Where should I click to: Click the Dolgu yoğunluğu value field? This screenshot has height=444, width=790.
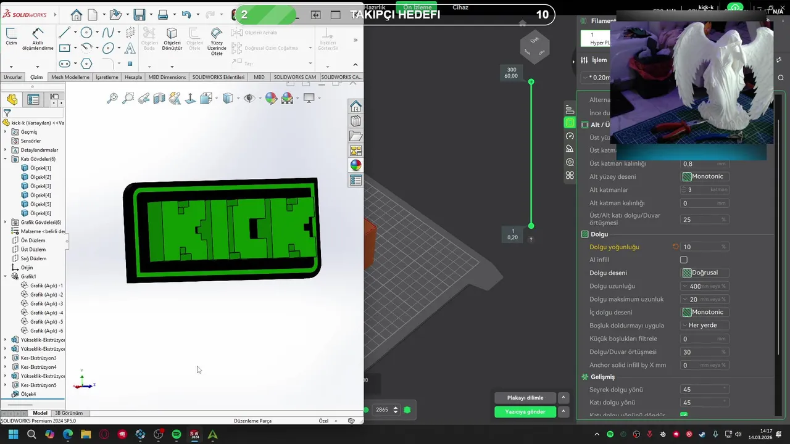[x=705, y=247]
